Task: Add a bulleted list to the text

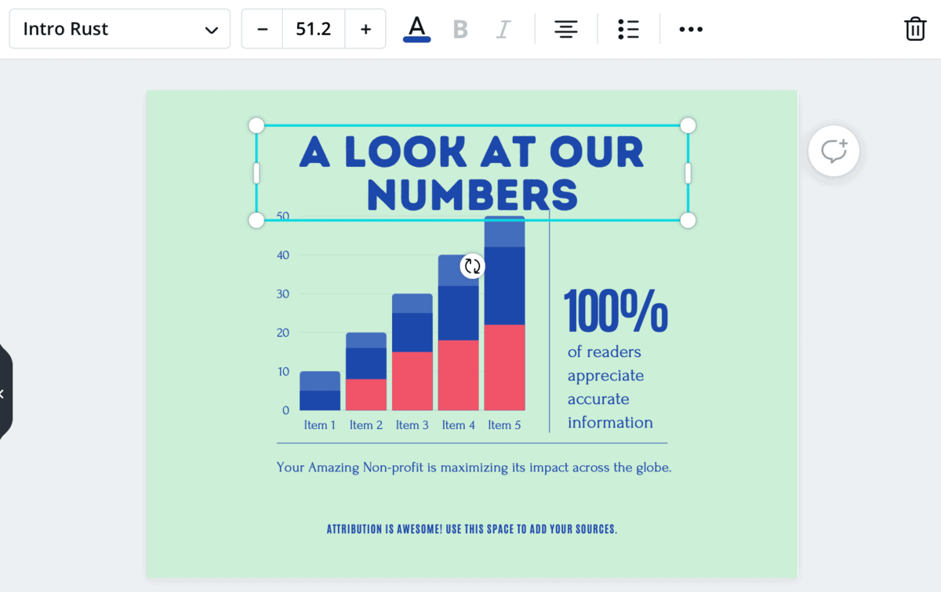Action: (628, 28)
